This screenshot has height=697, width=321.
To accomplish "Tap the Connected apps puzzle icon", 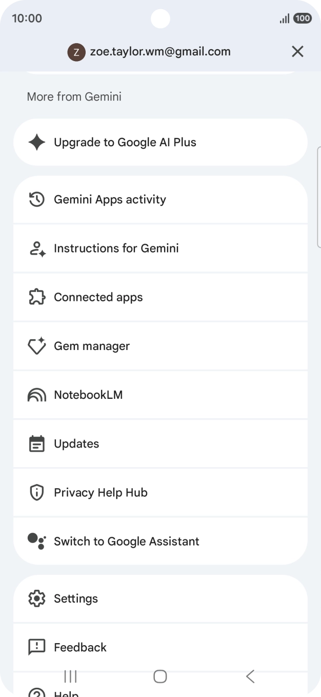I will [x=37, y=297].
